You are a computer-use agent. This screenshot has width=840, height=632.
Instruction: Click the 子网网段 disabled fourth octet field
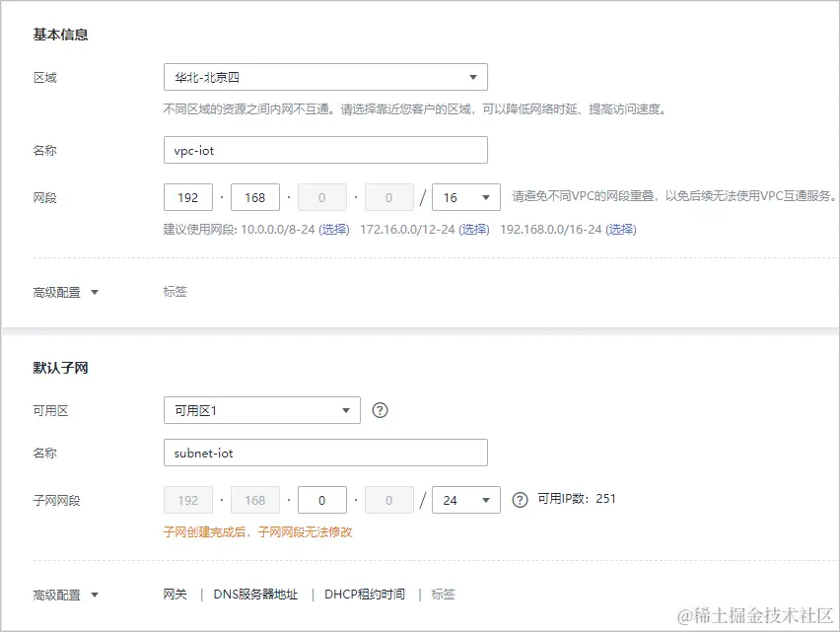click(388, 500)
